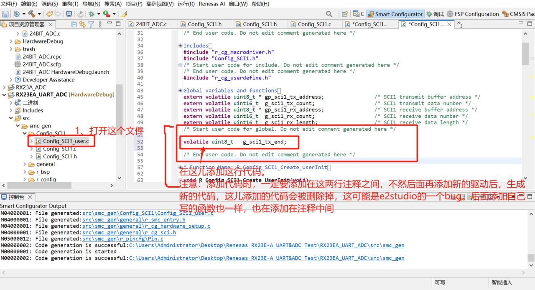Switch to FSP Configuration perspective
This screenshot has height=290, width=535.
pos(473,14)
